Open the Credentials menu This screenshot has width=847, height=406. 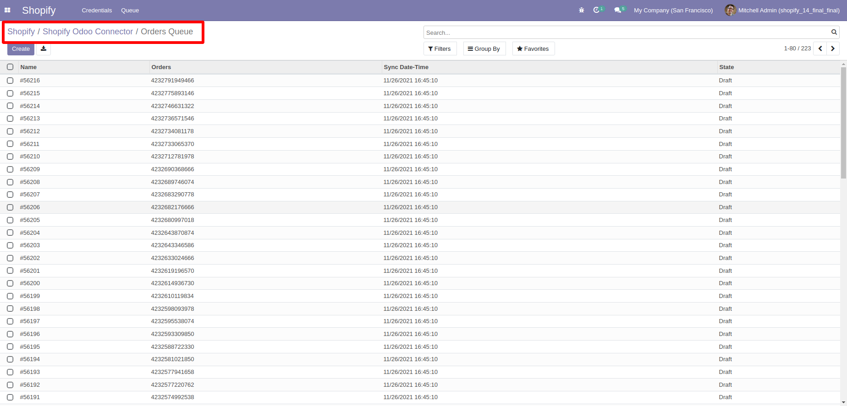click(x=97, y=10)
